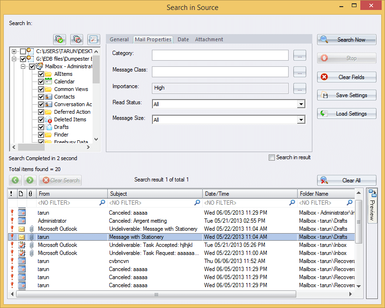
Task: Select the check-all folders toolbar icon
Action: tap(59, 39)
